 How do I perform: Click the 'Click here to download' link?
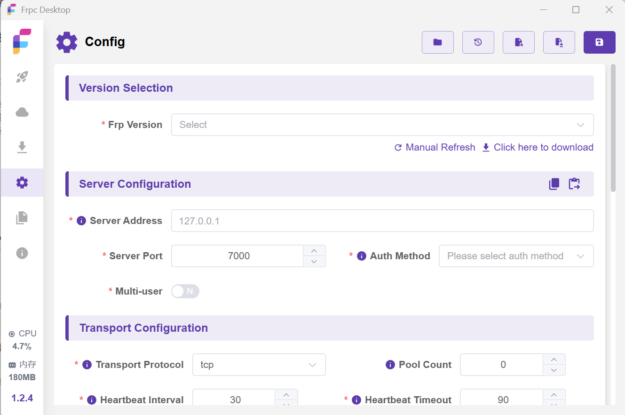click(x=538, y=147)
